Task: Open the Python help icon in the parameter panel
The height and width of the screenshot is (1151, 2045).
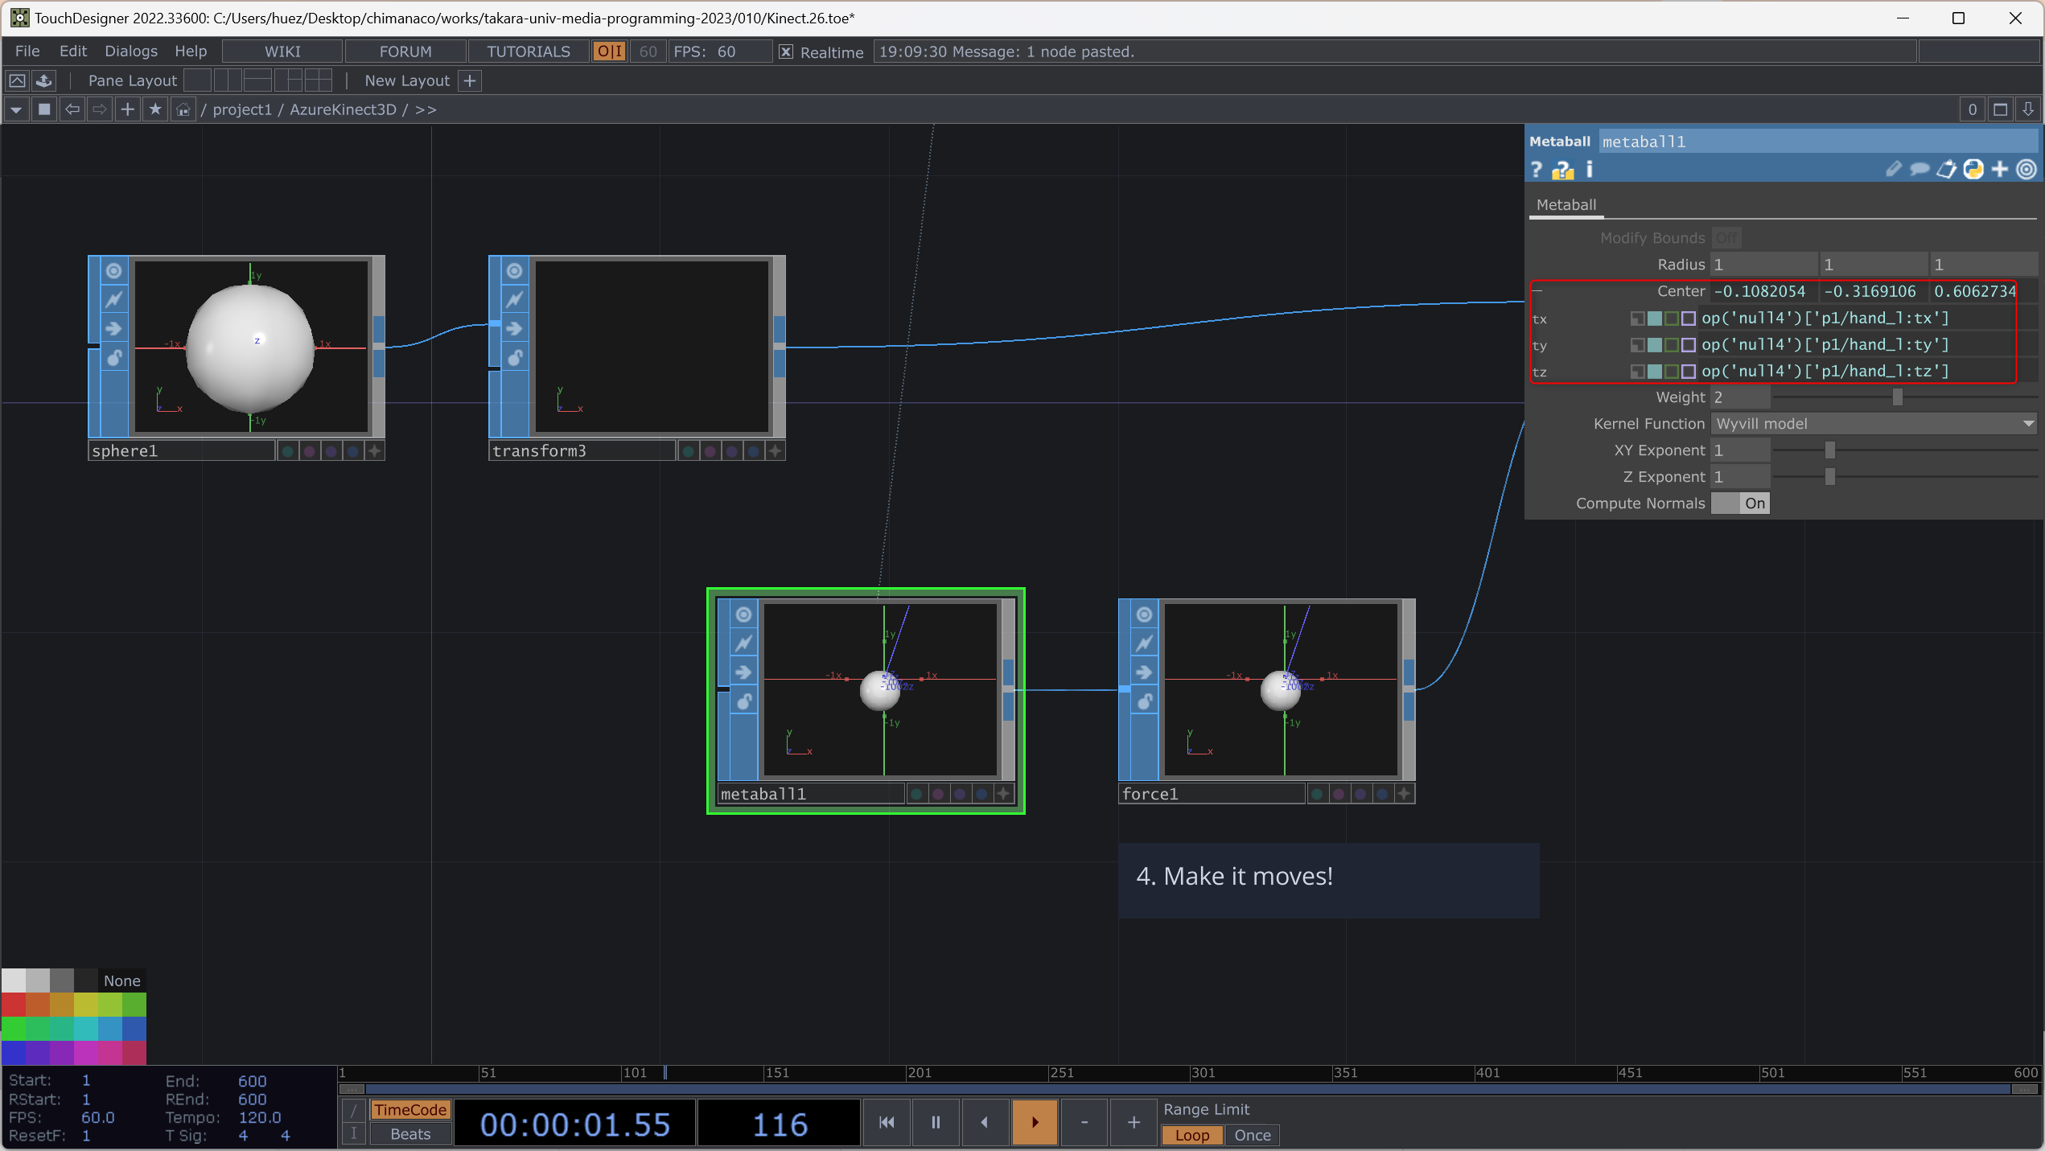Action: pos(1563,170)
